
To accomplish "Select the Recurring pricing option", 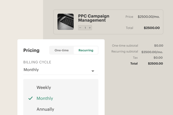I will click(x=86, y=50).
